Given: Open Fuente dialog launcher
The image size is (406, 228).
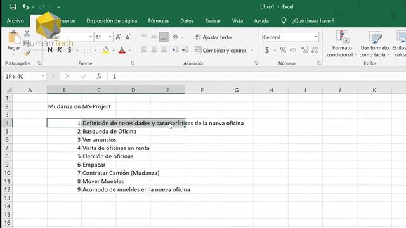Looking at the screenshot, I should pyautogui.click(x=133, y=63).
